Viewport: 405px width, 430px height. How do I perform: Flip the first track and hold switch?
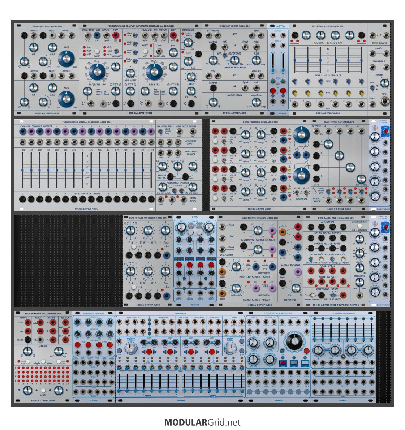tap(311, 259)
